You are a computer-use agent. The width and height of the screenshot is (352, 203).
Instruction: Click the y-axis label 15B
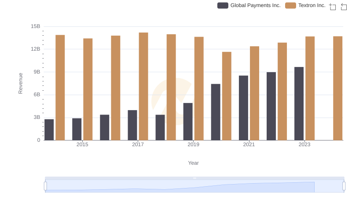36,26
